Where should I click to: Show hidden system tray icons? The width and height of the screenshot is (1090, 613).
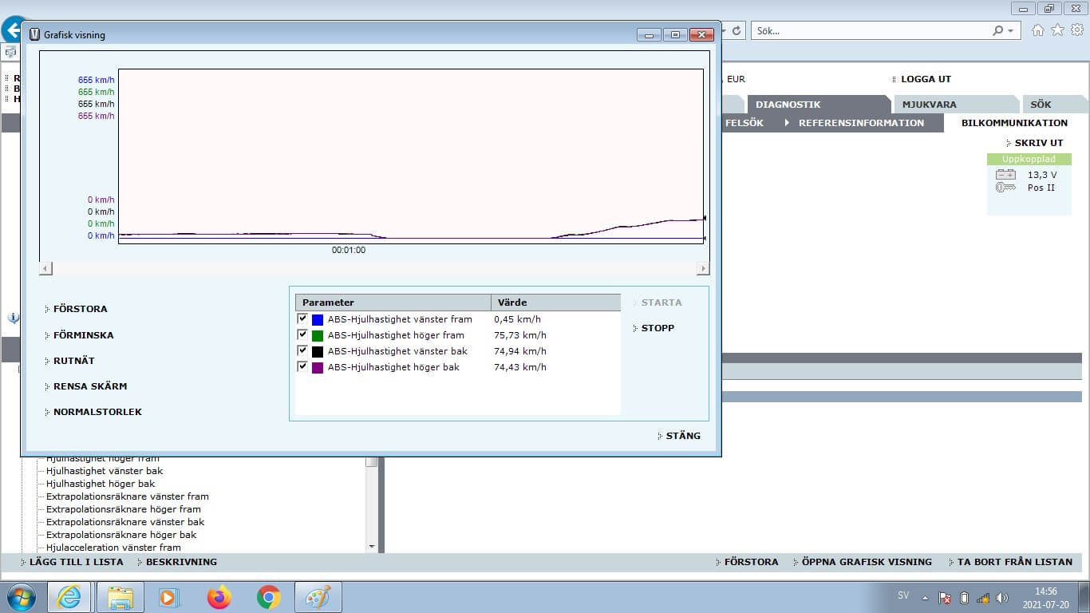coord(925,597)
